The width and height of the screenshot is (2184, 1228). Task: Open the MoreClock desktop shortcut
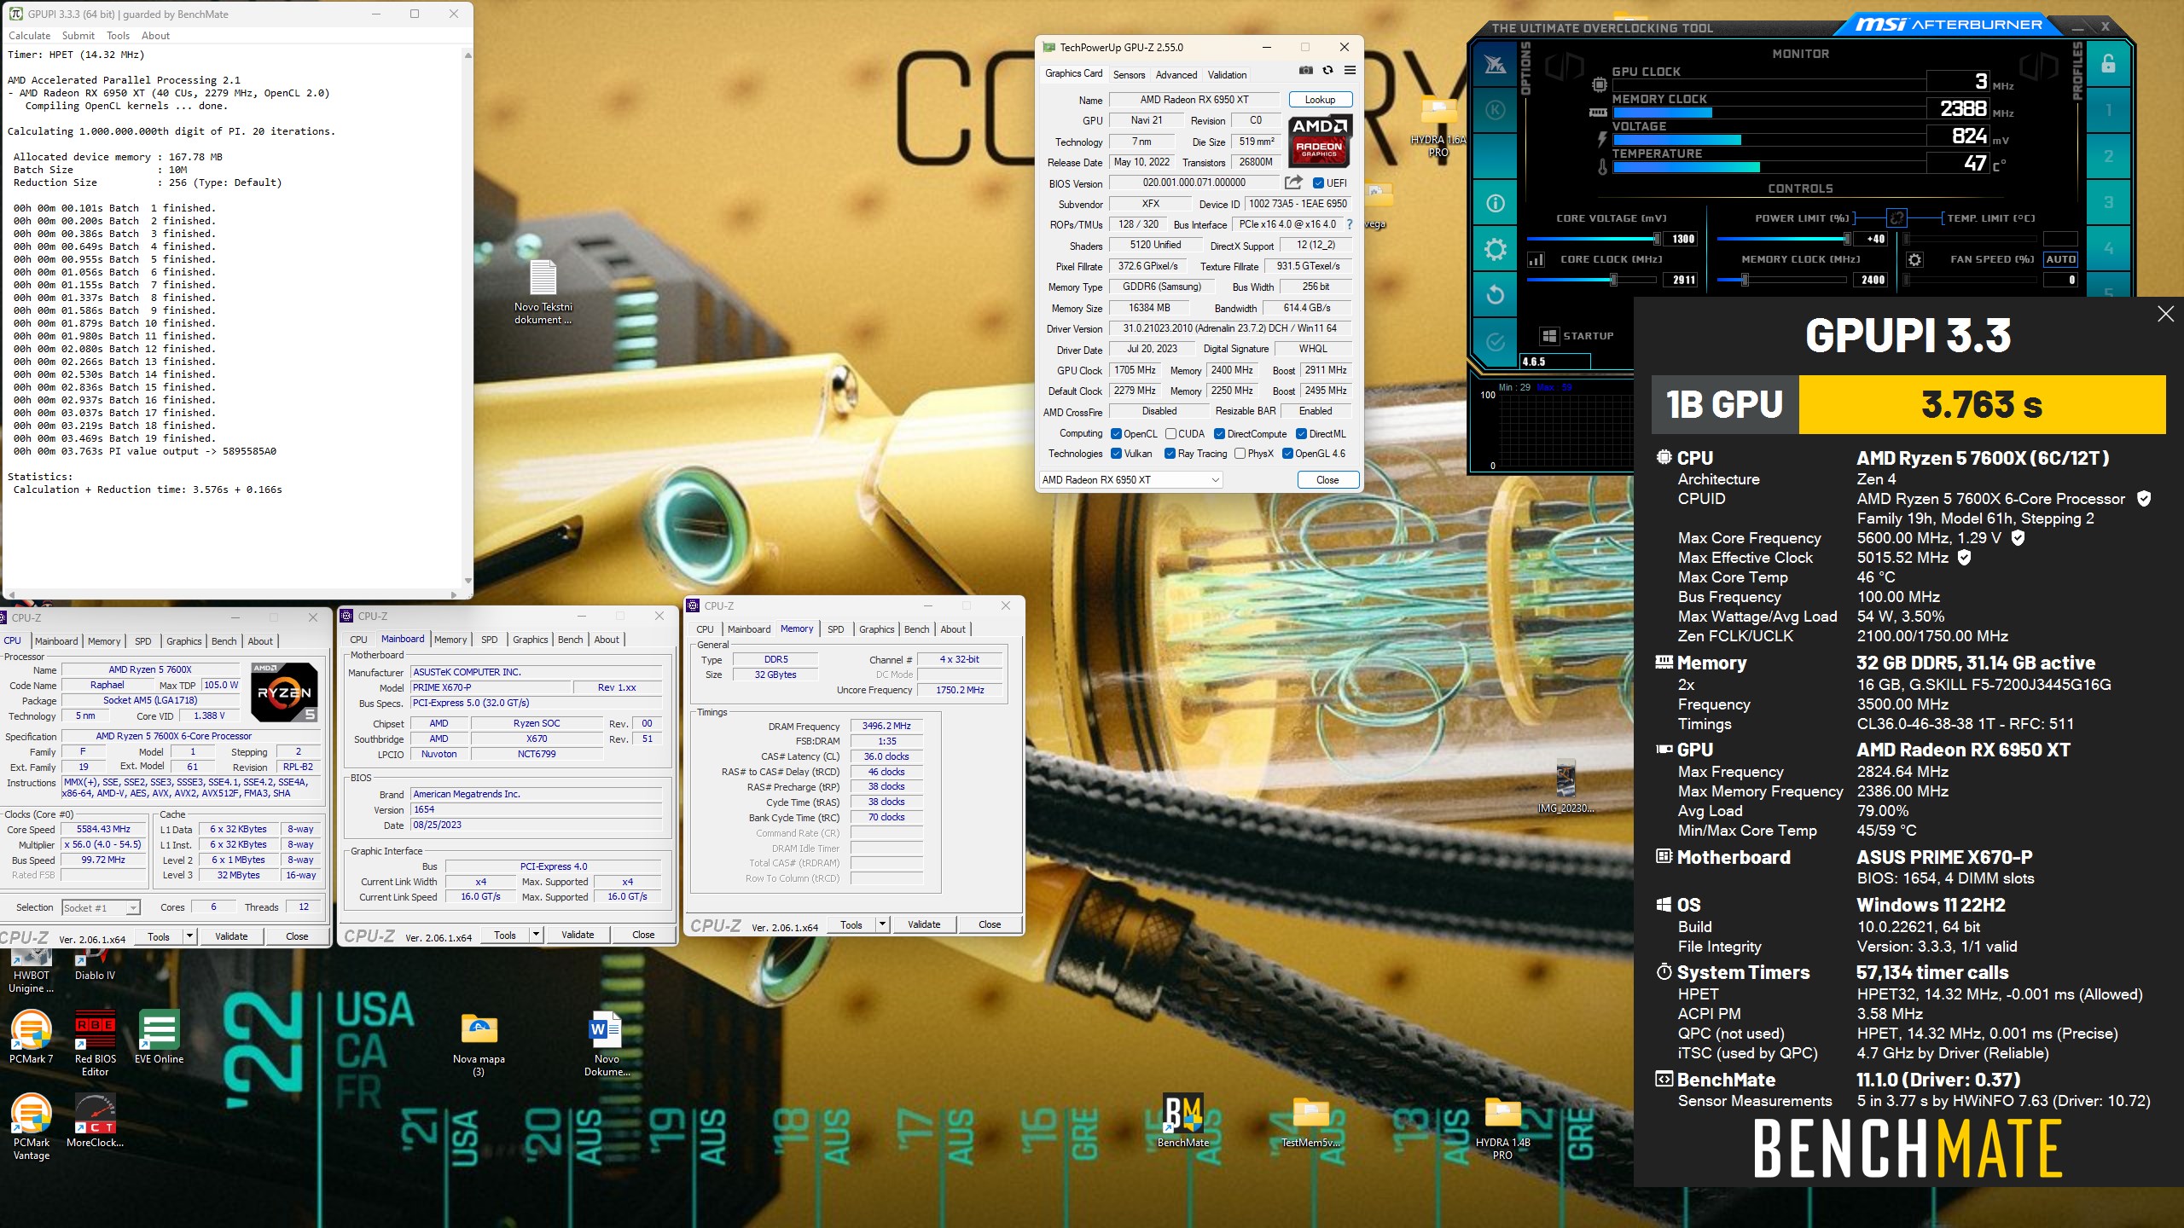click(95, 1120)
